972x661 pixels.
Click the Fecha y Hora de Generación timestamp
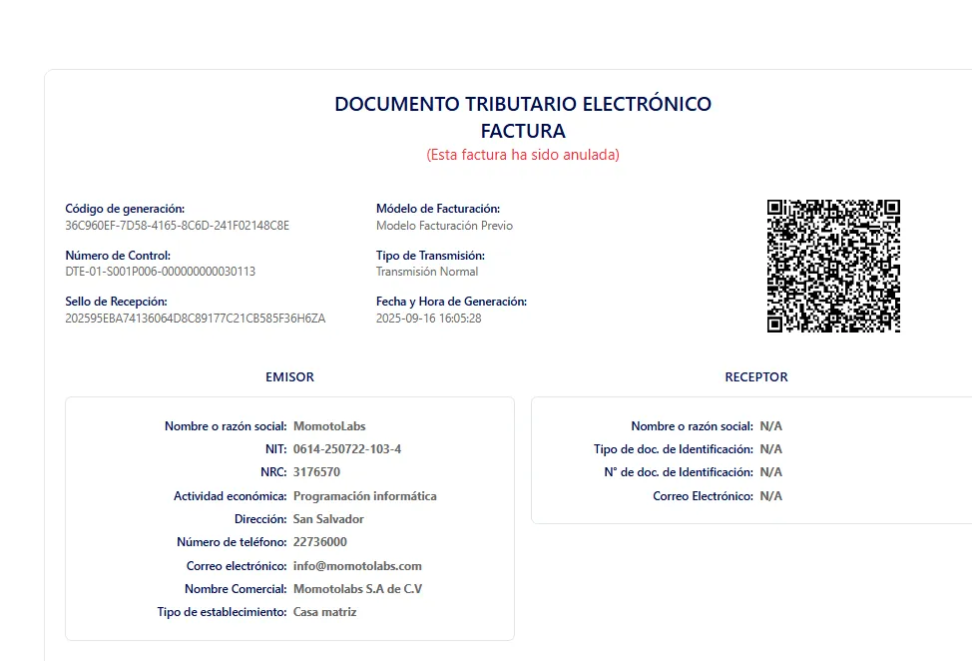pos(430,318)
